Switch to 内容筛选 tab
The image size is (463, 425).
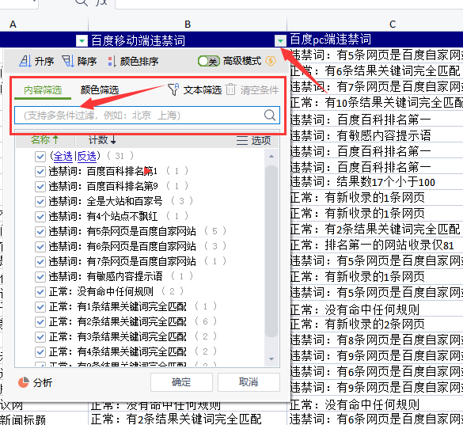click(43, 90)
